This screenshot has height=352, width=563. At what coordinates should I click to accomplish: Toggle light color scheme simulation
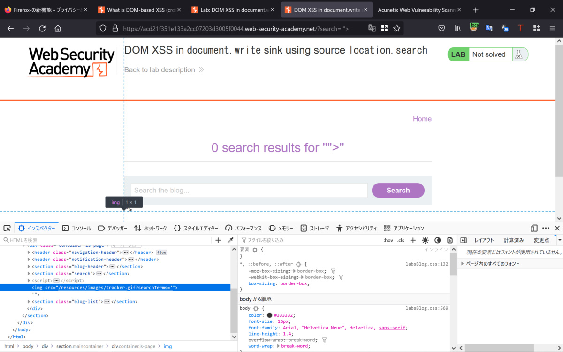click(x=426, y=240)
